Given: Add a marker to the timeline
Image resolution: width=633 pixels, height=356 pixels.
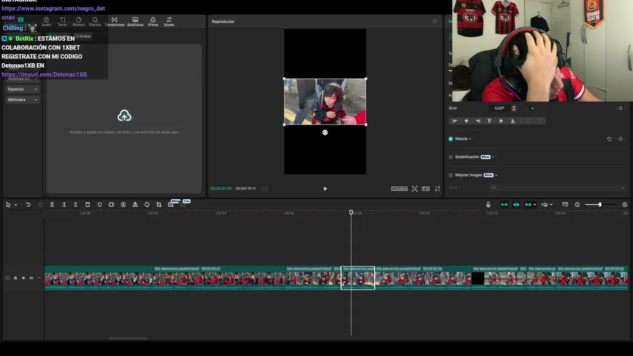Looking at the screenshot, I should point(99,205).
